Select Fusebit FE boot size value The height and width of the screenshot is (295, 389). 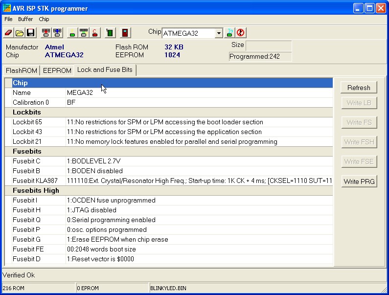[x=199, y=250]
